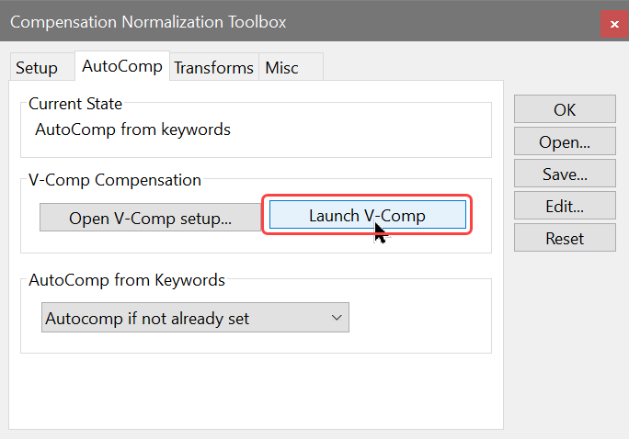Click the Edit... button
The width and height of the screenshot is (629, 439).
click(x=565, y=206)
